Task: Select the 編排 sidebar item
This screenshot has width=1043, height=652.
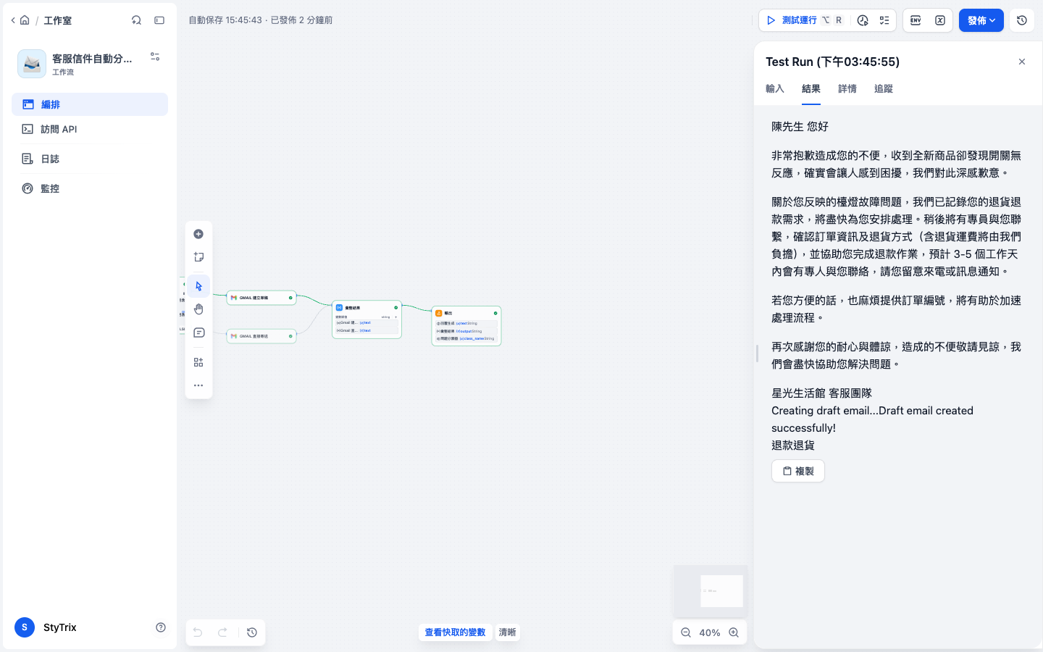Action: pyautogui.click(x=90, y=104)
